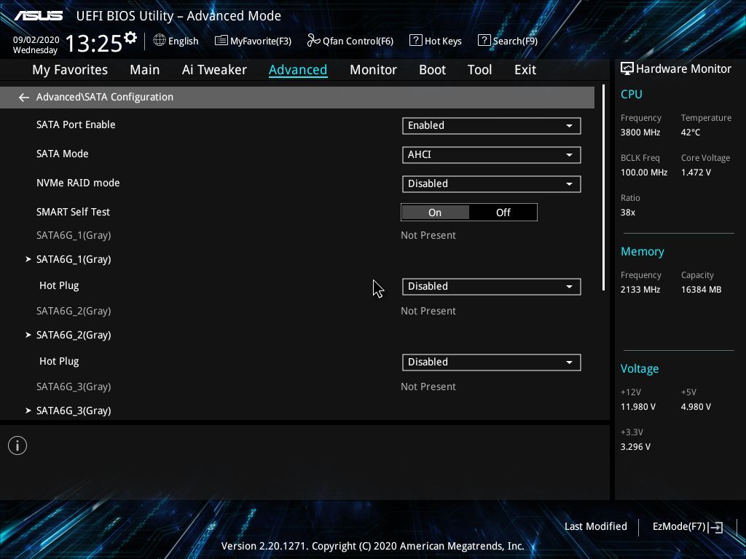Click the question mark icon beside Search
746x559 pixels.
point(484,41)
